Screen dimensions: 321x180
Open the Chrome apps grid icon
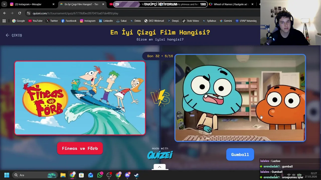tap(4, 21)
